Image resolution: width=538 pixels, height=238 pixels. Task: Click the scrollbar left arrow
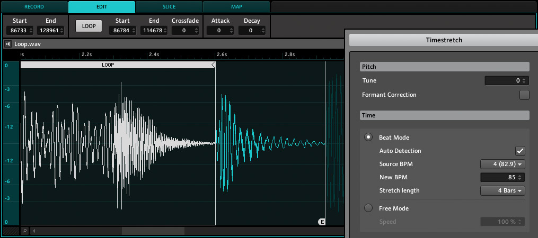(33, 231)
